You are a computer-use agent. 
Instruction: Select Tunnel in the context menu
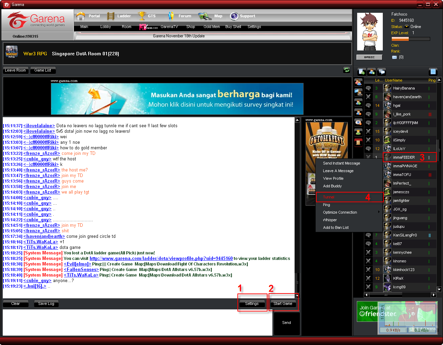pyautogui.click(x=350, y=197)
